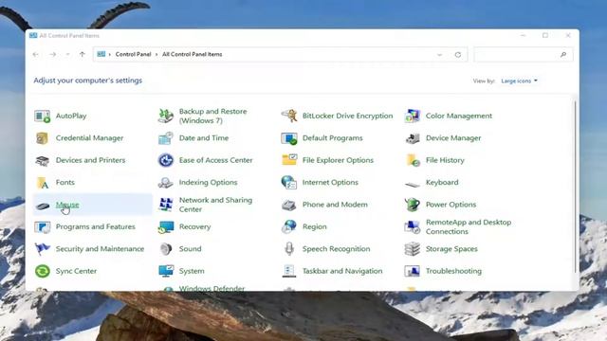Viewport: 607px width, 341px height.
Task: Open BitLocker Drive Encryption icon
Action: pyautogui.click(x=288, y=116)
